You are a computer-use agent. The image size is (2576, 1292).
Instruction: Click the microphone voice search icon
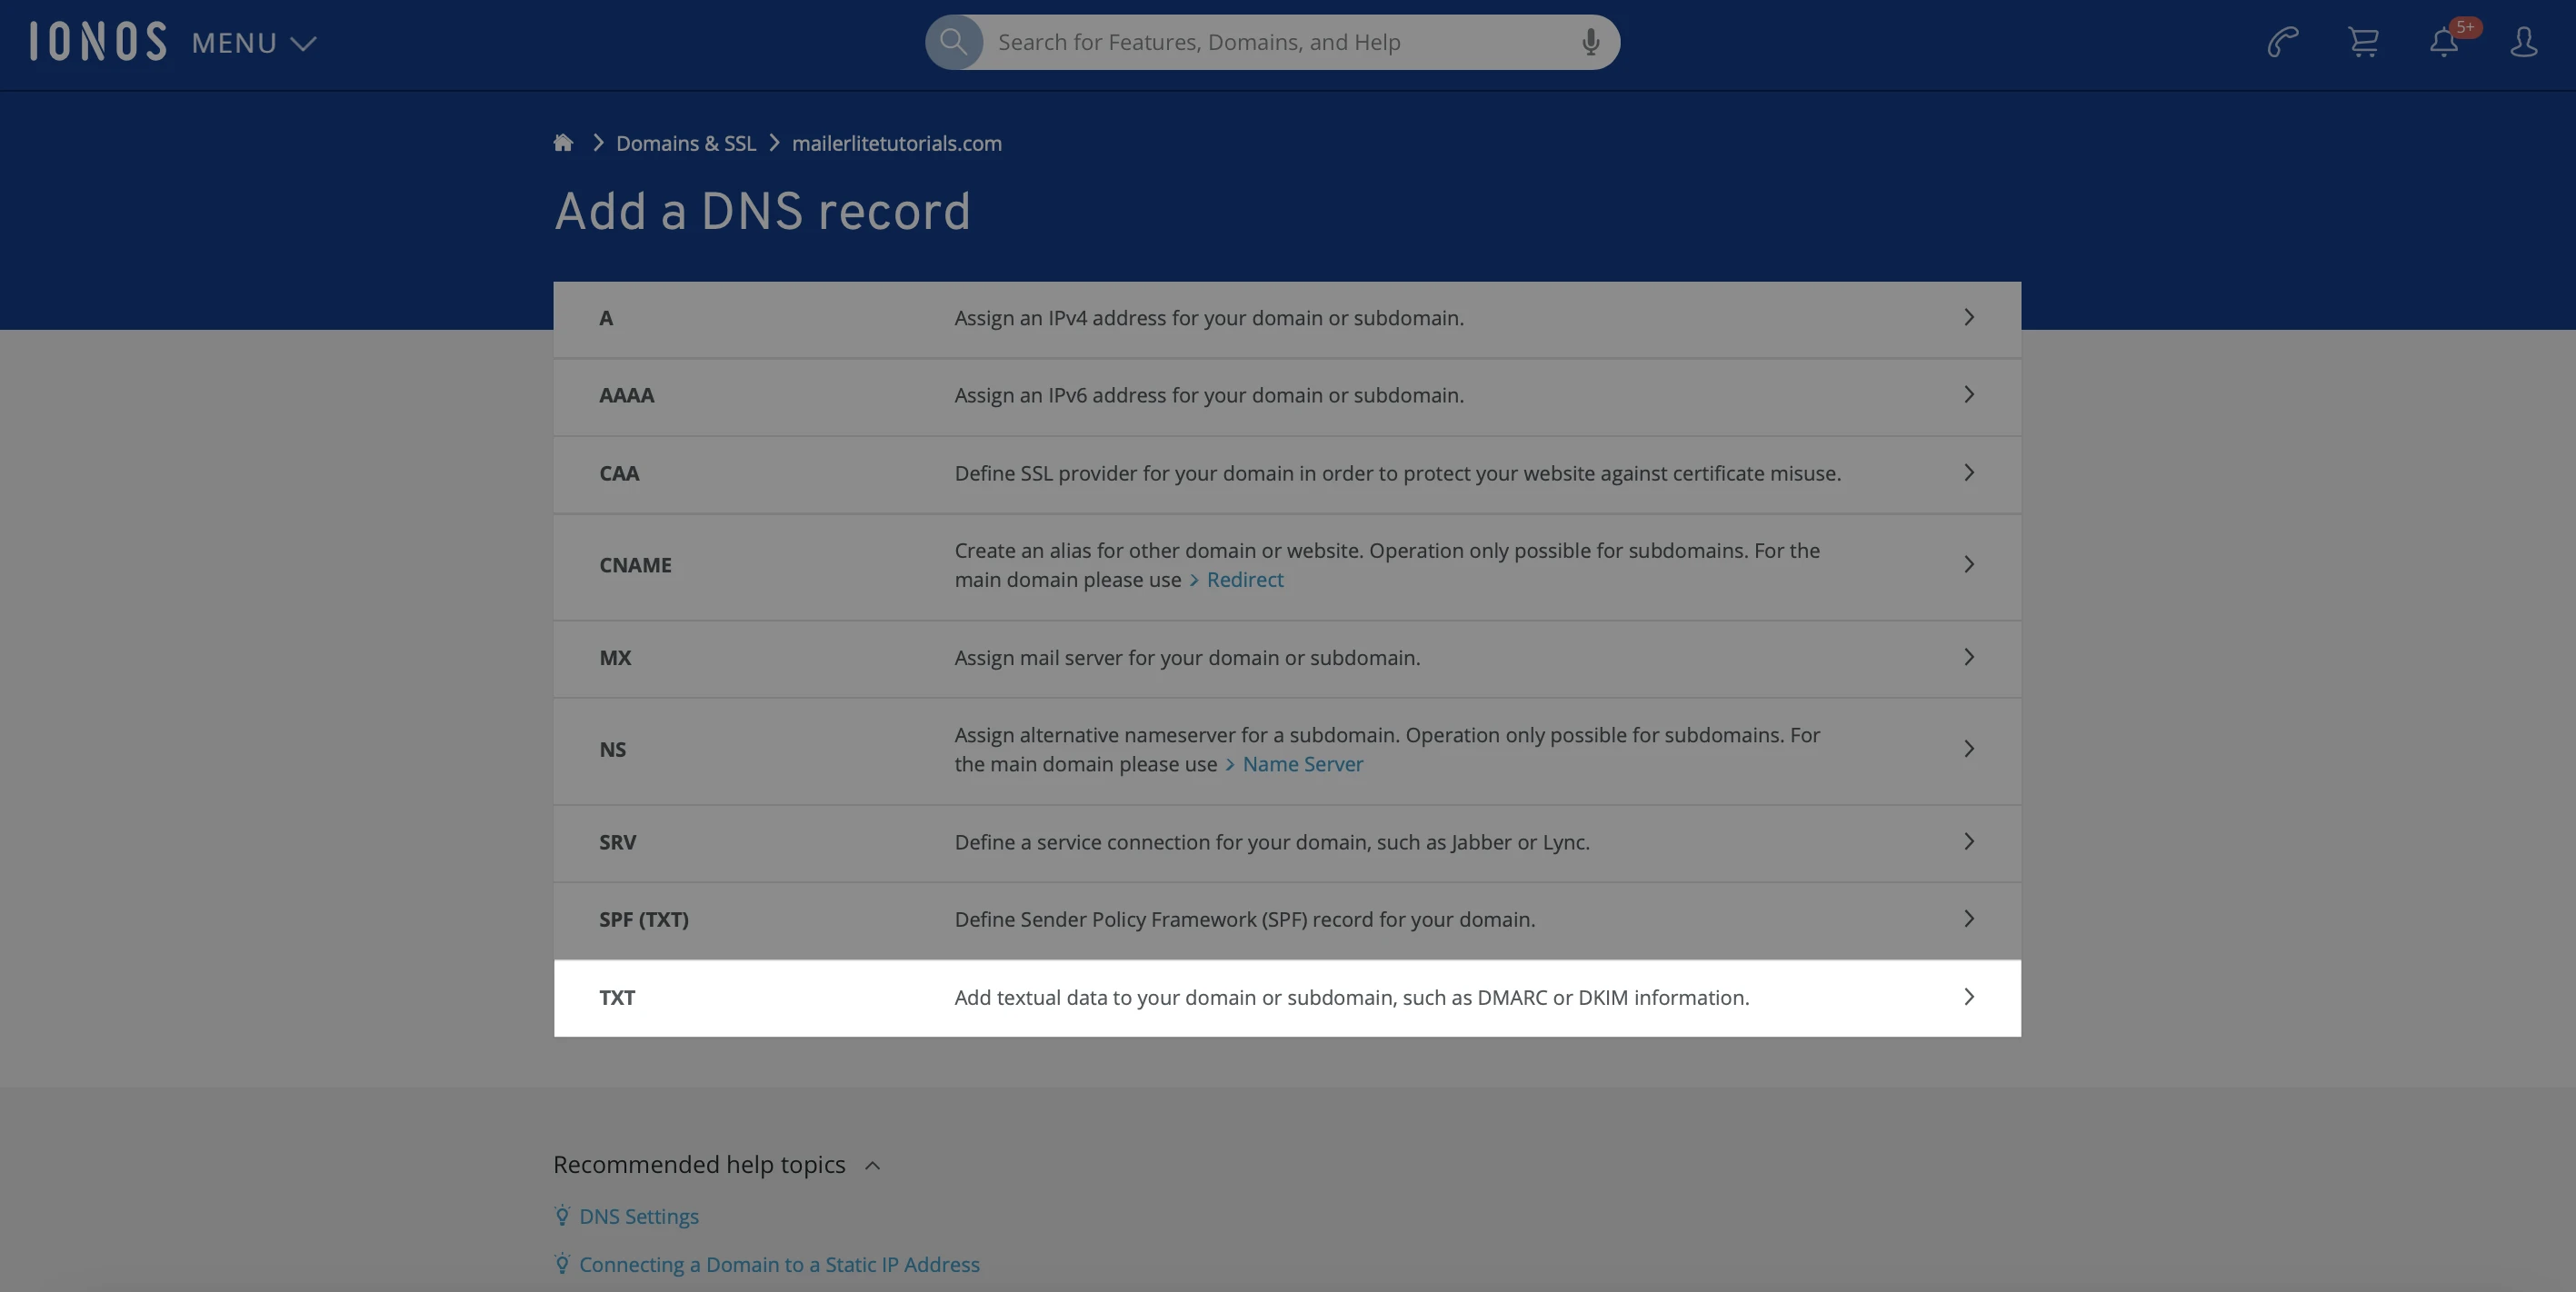click(1590, 42)
